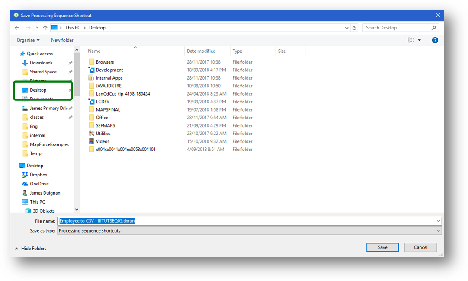This screenshot has height=281, width=468.
Task: Click the Desktop breadcrumb in address bar
Action: click(97, 28)
